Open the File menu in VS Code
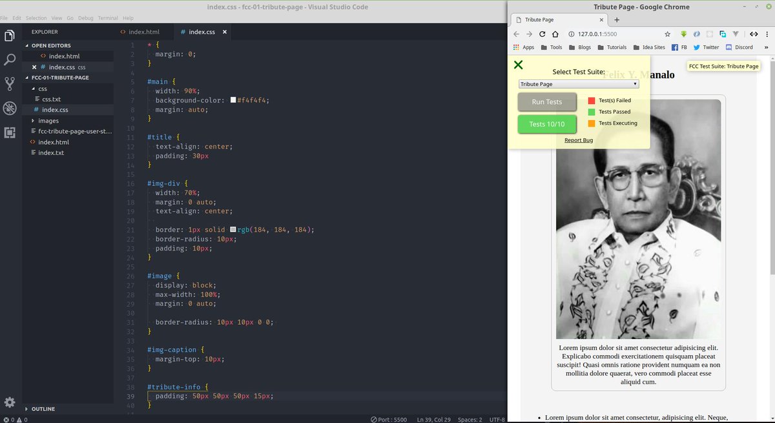The image size is (775, 423). click(5, 17)
